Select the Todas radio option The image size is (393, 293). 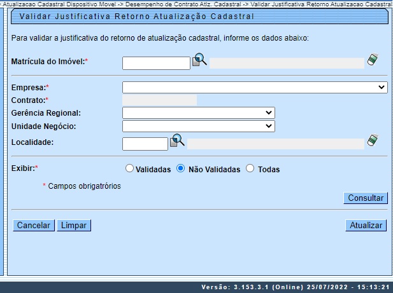tap(250, 169)
